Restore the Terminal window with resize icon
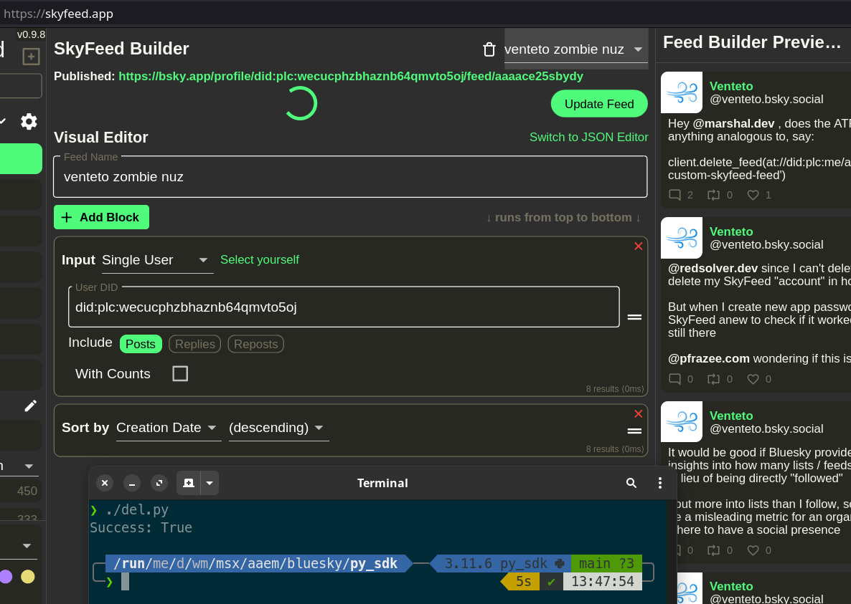851x604 pixels. (159, 483)
